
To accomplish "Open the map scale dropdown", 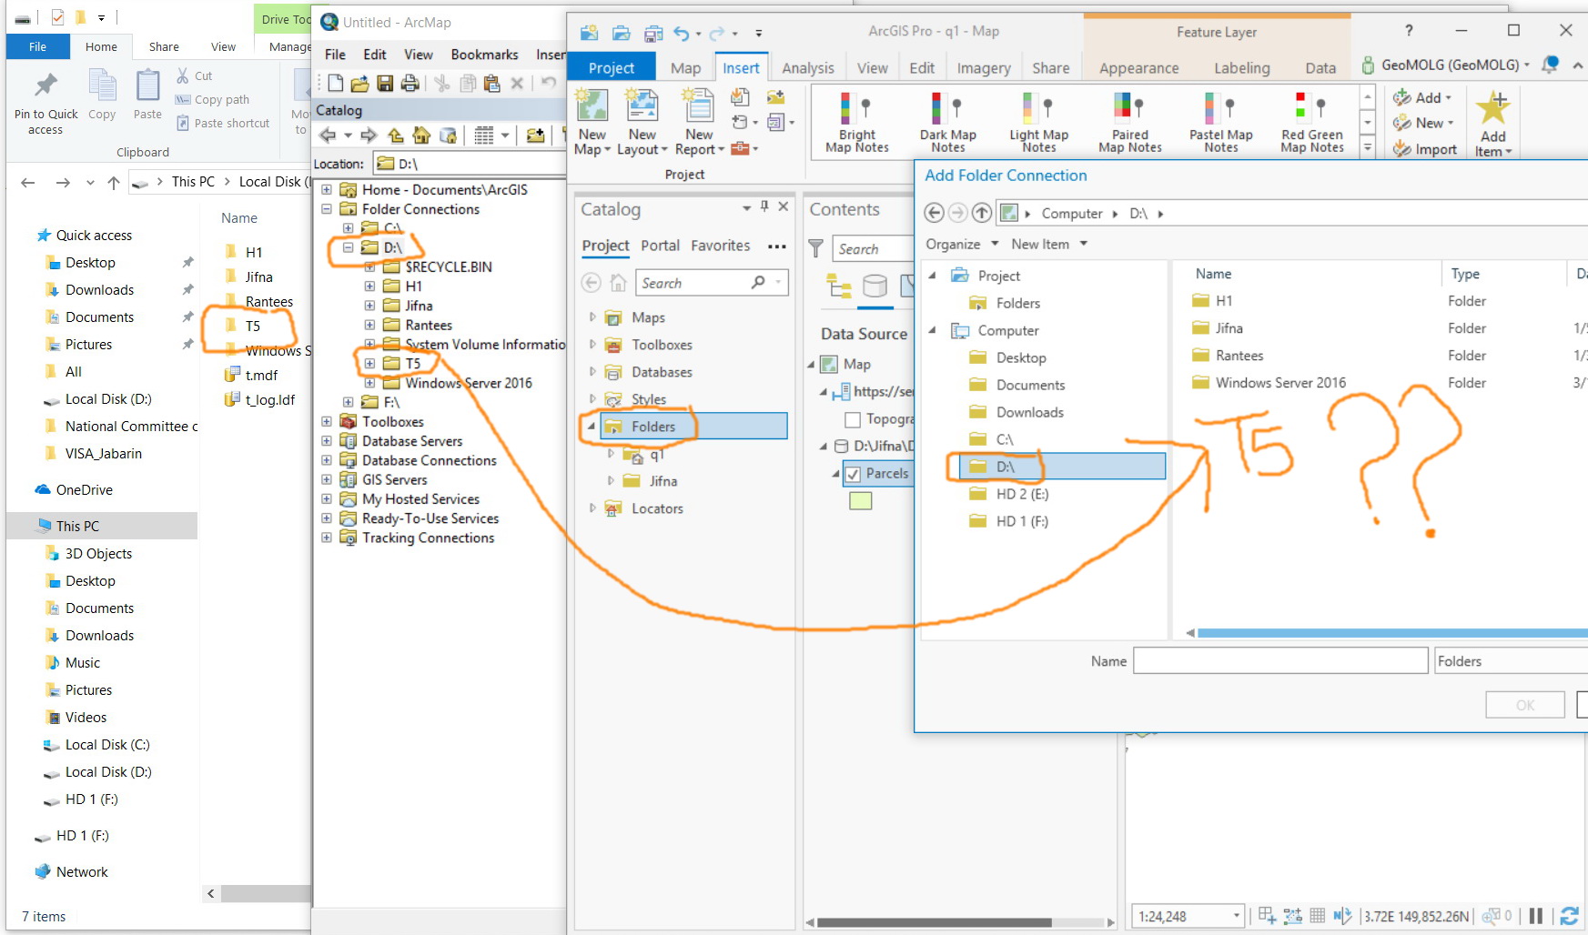I will [x=1236, y=916].
